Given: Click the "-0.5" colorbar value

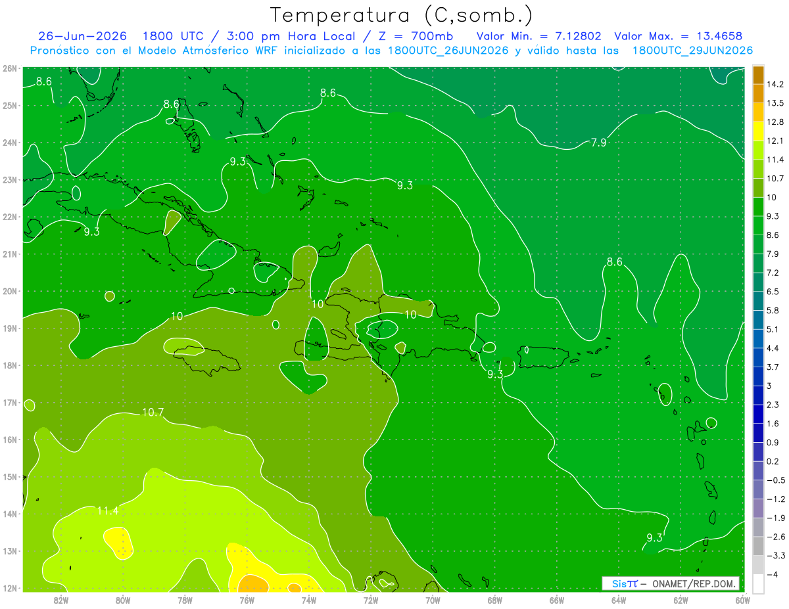Looking at the screenshot, I should pos(775,480).
